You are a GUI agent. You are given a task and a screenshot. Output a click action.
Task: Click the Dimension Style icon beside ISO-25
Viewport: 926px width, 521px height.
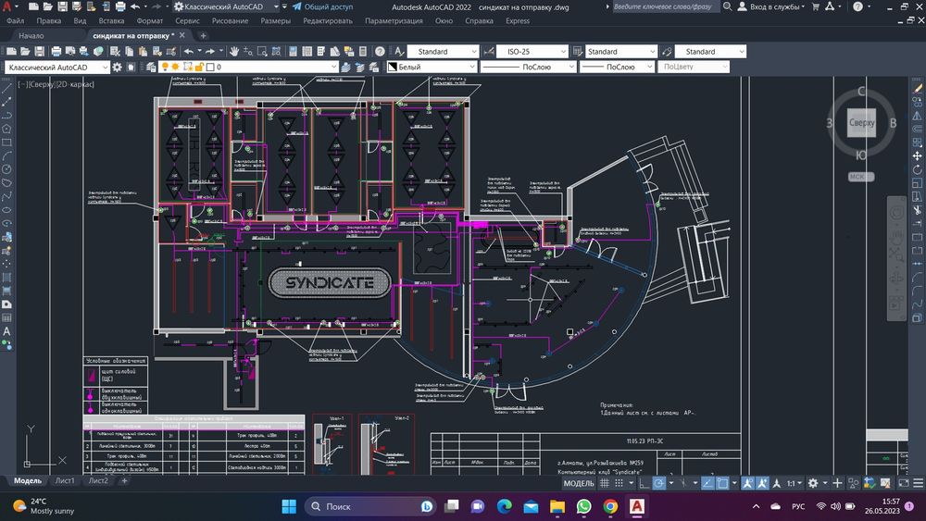[x=489, y=51]
